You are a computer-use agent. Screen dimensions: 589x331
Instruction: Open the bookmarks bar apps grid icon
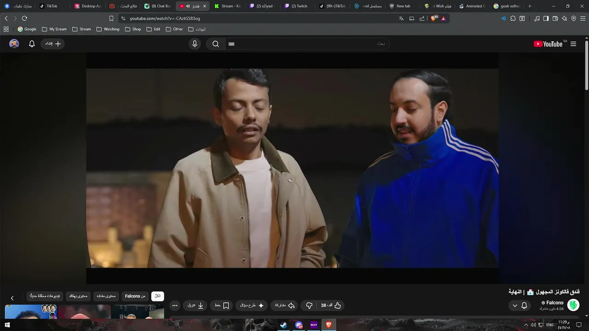6,29
